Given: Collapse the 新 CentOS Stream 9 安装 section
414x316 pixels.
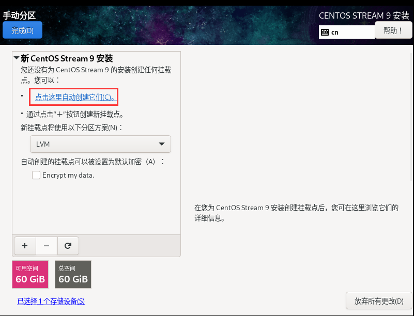Looking at the screenshot, I should point(17,58).
